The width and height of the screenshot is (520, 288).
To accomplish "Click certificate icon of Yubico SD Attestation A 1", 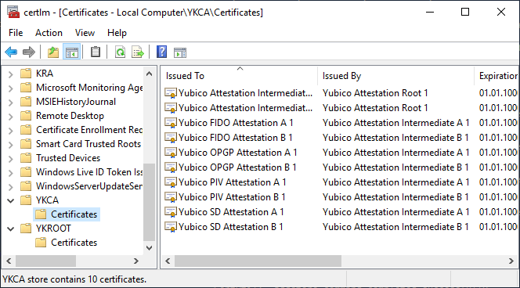I will coord(171,212).
